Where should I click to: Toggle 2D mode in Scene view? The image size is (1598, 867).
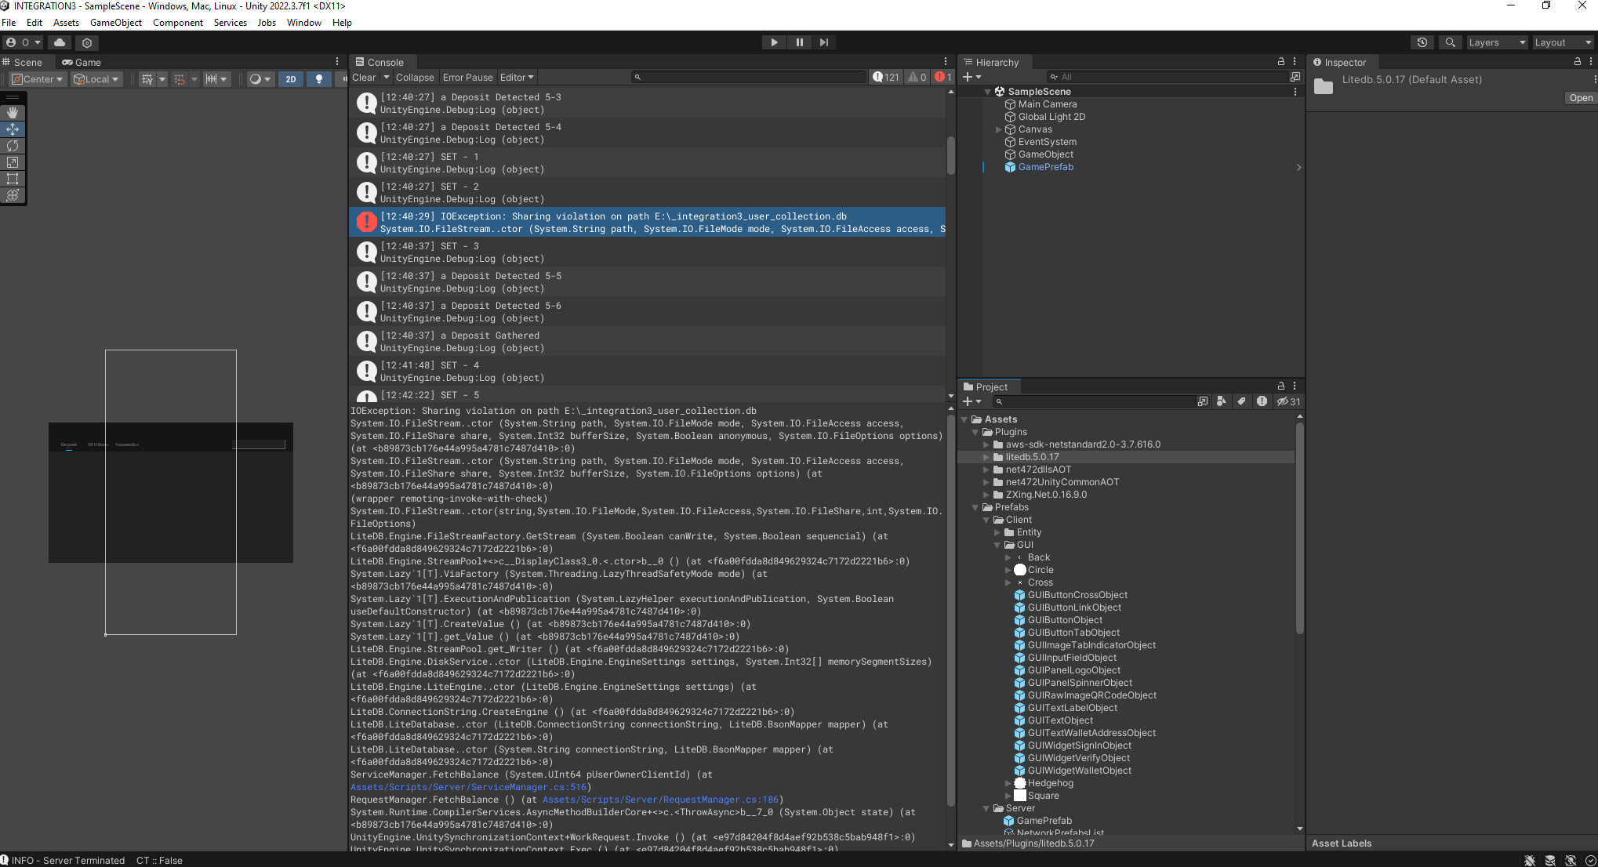click(291, 79)
